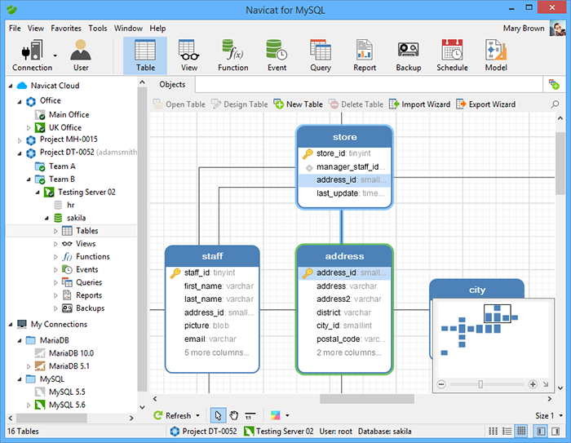Click the Export Wizard button

[486, 104]
